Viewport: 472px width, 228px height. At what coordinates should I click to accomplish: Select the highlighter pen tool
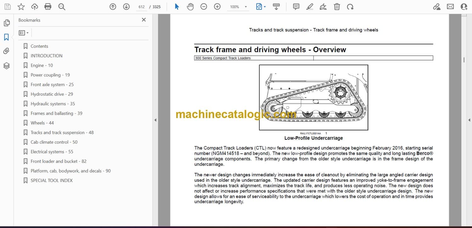click(x=310, y=7)
